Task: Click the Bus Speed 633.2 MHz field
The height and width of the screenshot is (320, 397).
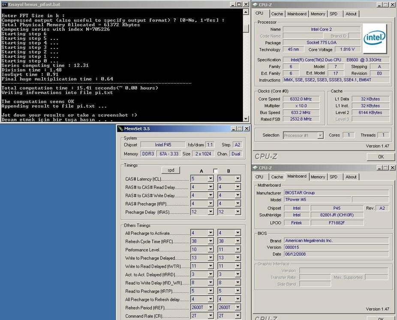Action: click(301, 113)
